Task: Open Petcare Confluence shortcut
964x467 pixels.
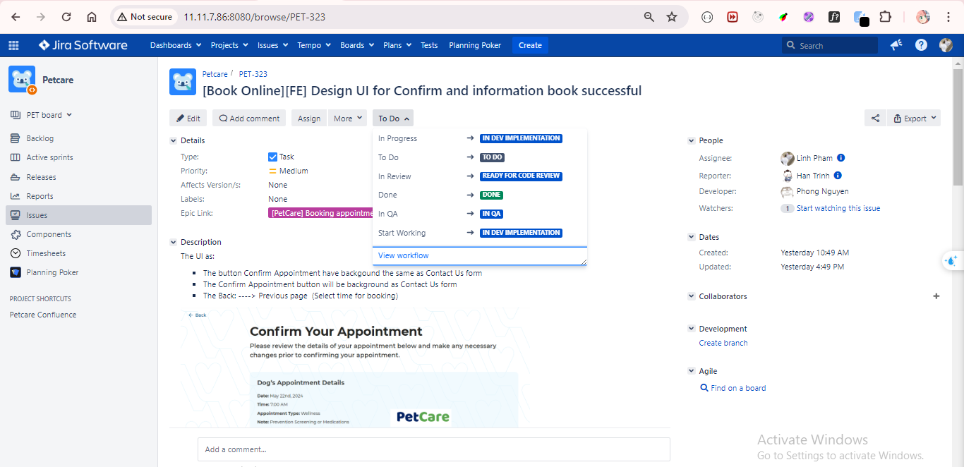Action: [x=43, y=315]
